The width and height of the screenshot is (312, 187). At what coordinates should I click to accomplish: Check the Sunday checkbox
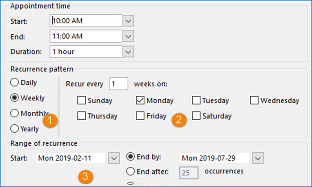point(82,101)
